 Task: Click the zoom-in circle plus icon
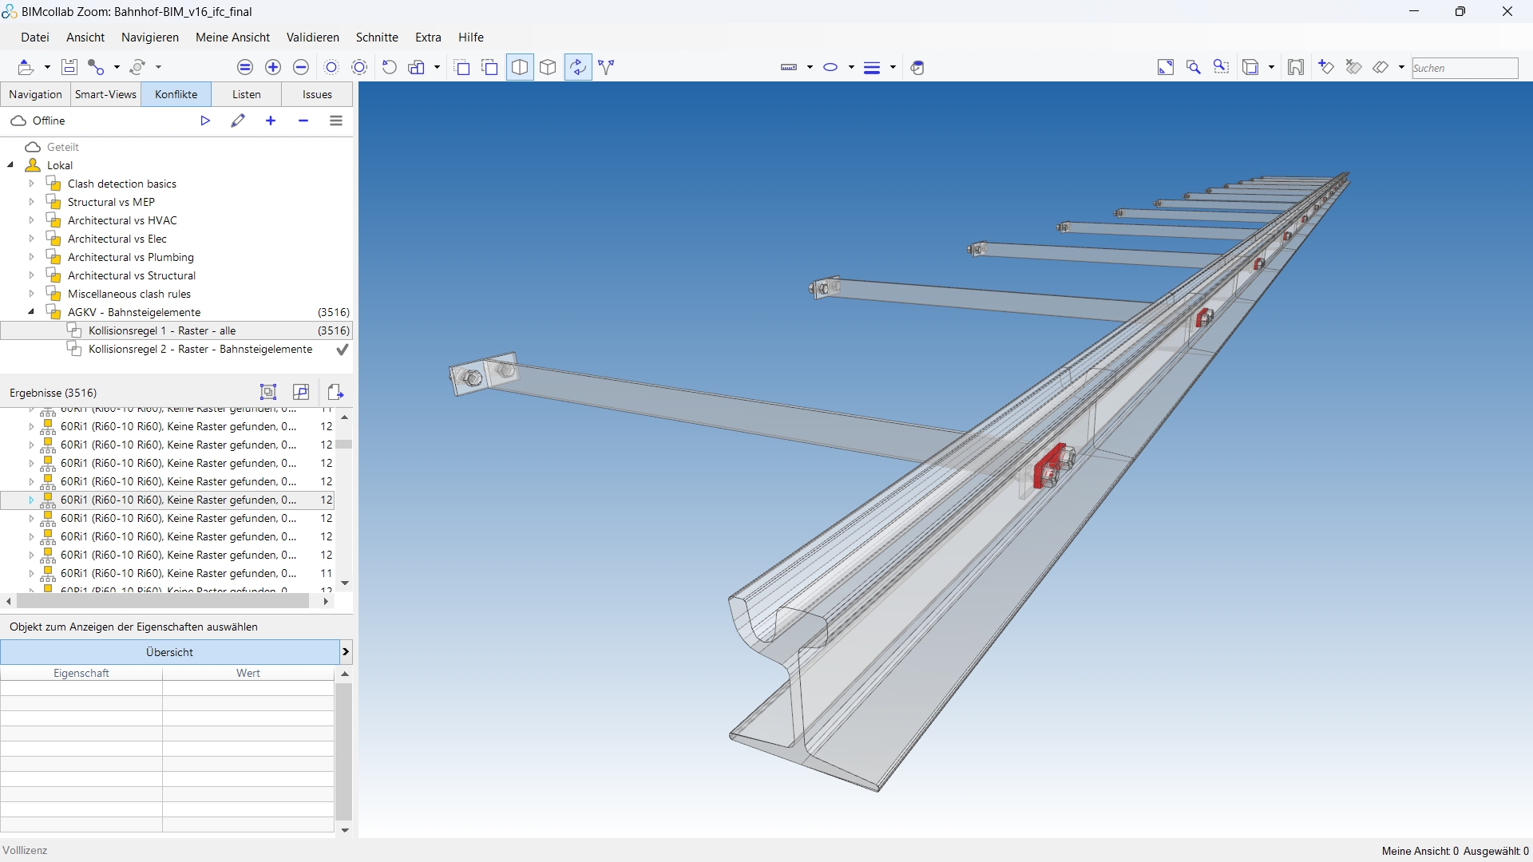pyautogui.click(x=273, y=67)
